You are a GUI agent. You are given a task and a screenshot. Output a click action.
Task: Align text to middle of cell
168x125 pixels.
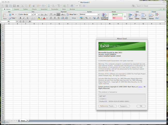(55, 15)
